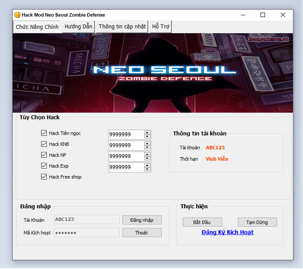The height and width of the screenshot is (269, 303).
Task: Maximize the Hack Mod window
Action: coord(263,15)
